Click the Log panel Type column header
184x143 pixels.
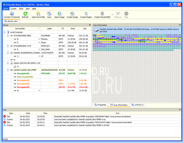[11, 113]
